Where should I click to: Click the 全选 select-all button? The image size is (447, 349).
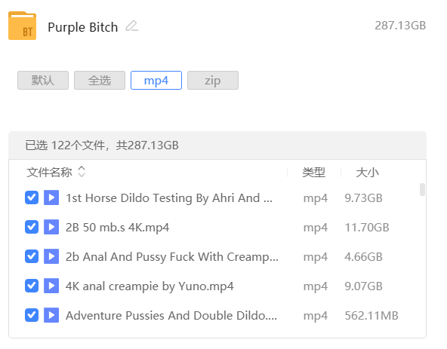[x=100, y=80]
